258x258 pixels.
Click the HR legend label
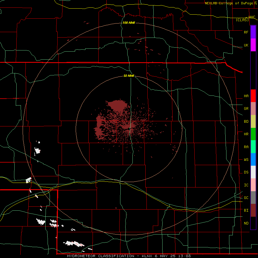pyautogui.click(x=246, y=134)
